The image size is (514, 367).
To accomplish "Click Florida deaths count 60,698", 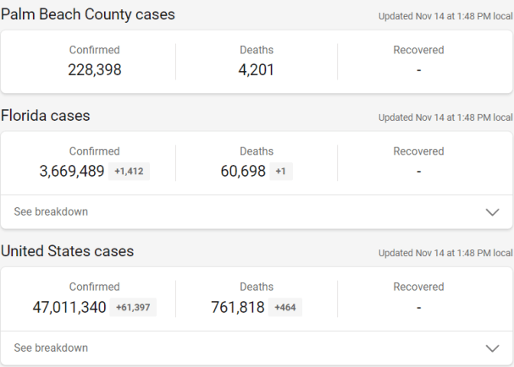I will coord(243,172).
